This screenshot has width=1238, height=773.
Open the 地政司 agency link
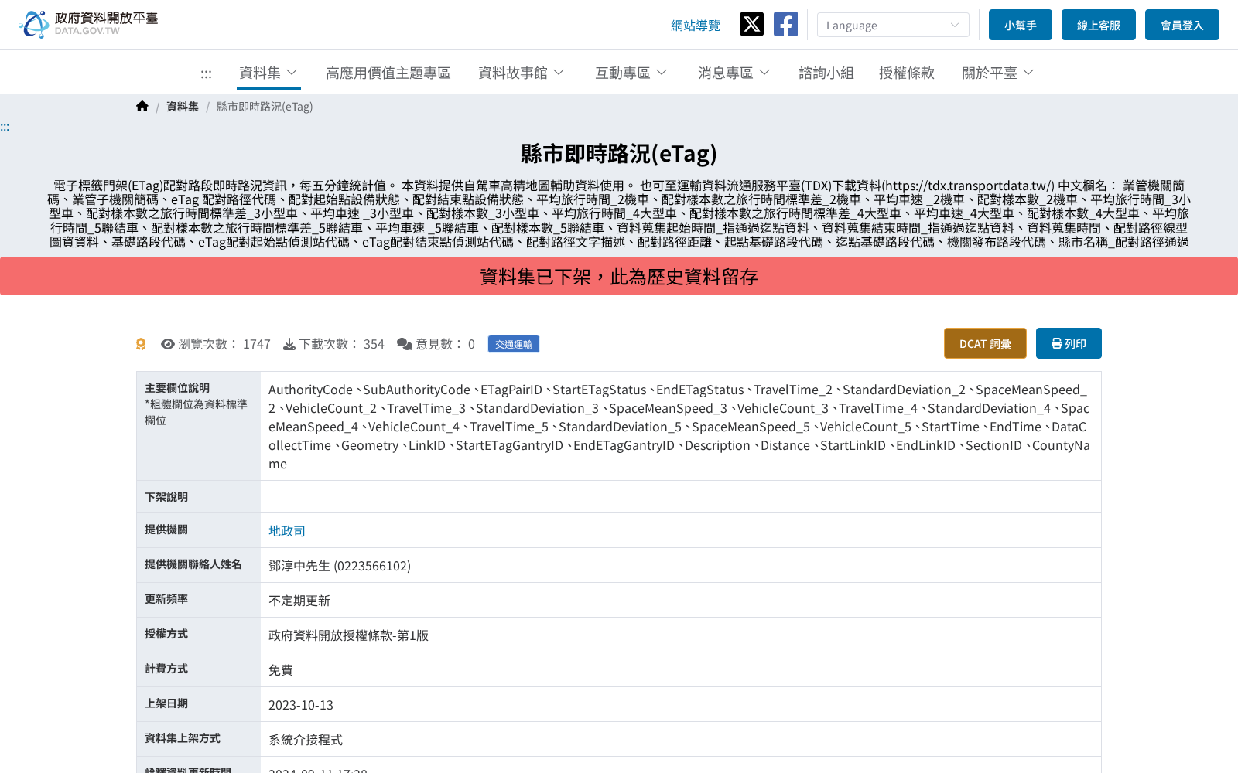pos(287,531)
